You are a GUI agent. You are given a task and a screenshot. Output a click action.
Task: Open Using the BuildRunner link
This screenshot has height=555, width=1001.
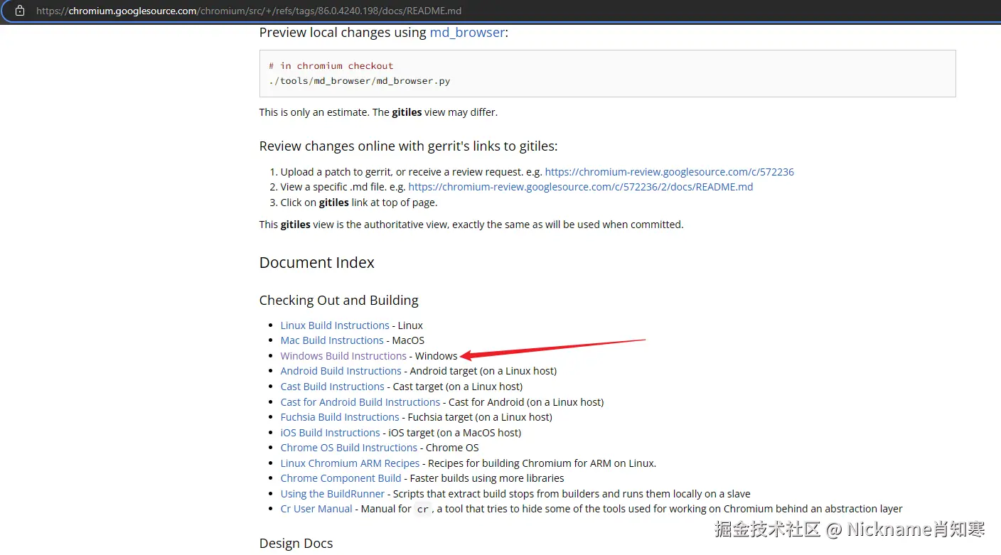[x=333, y=494]
